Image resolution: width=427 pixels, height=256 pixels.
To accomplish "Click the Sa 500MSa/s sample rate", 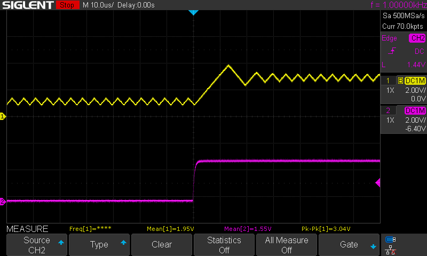I will coord(404,16).
